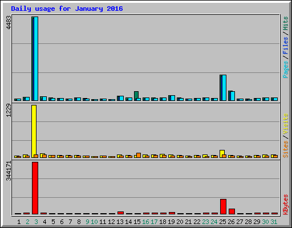This screenshot has height=228, width=292.
Task: Click day label 8 on the axis
Action: point(79,222)
